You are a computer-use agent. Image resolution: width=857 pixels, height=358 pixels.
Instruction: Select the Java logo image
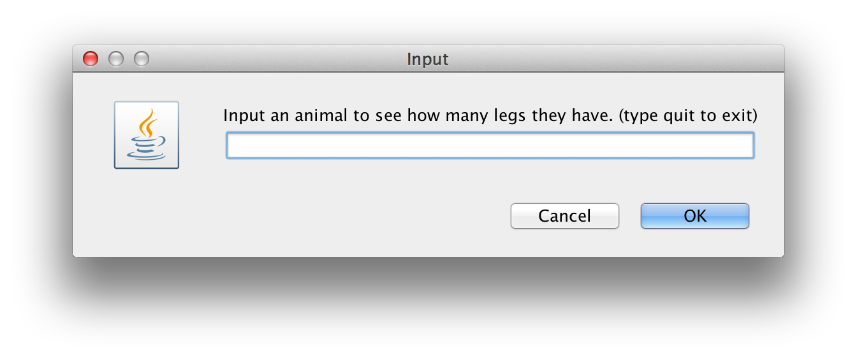click(x=146, y=134)
